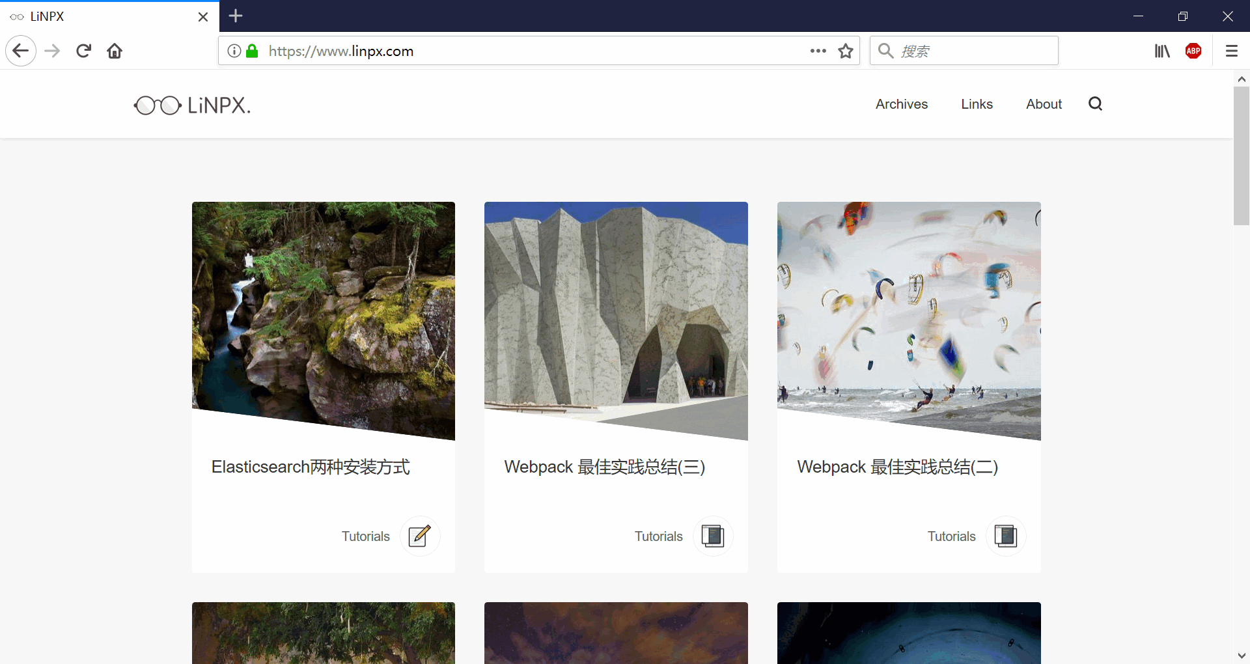Open the Adblock Plus extension icon

tap(1193, 51)
